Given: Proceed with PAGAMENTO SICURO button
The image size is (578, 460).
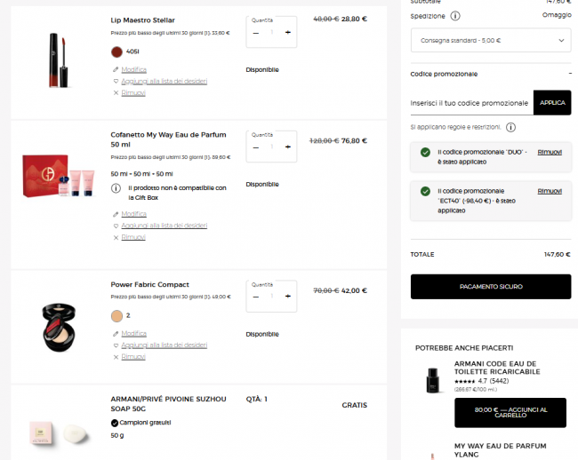Looking at the screenshot, I should [491, 287].
